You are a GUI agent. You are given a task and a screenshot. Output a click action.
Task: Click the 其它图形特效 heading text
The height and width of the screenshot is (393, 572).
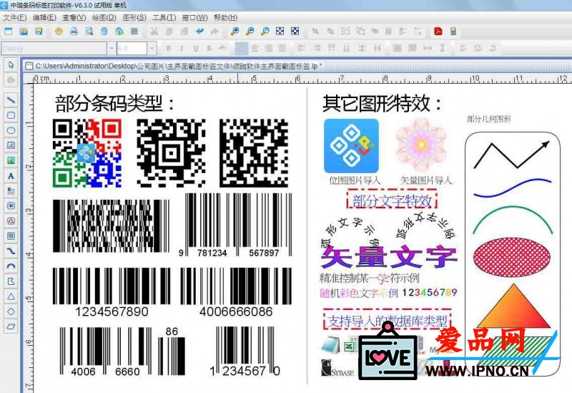coord(383,103)
